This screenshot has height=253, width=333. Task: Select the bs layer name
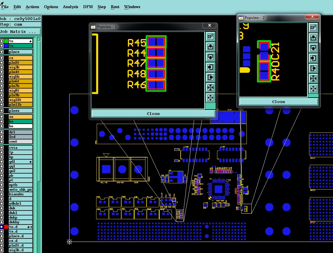pyautogui.click(x=21, y=121)
